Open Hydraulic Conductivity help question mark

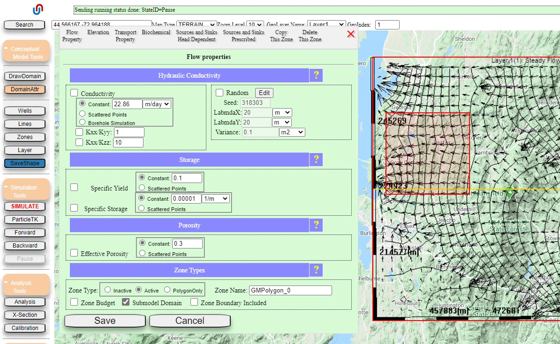point(316,75)
